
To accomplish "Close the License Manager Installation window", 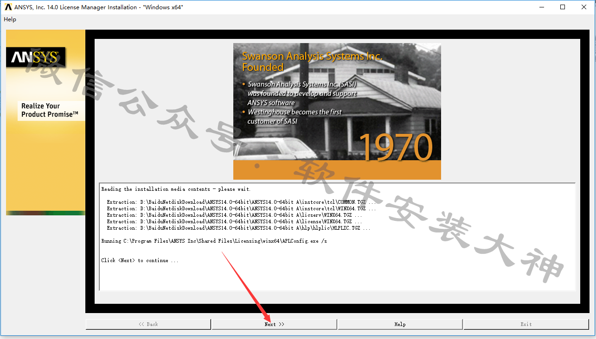I will [584, 7].
